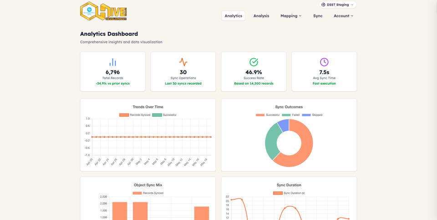437x220 pixels.
Task: Go to the Sync page
Action: point(318,16)
